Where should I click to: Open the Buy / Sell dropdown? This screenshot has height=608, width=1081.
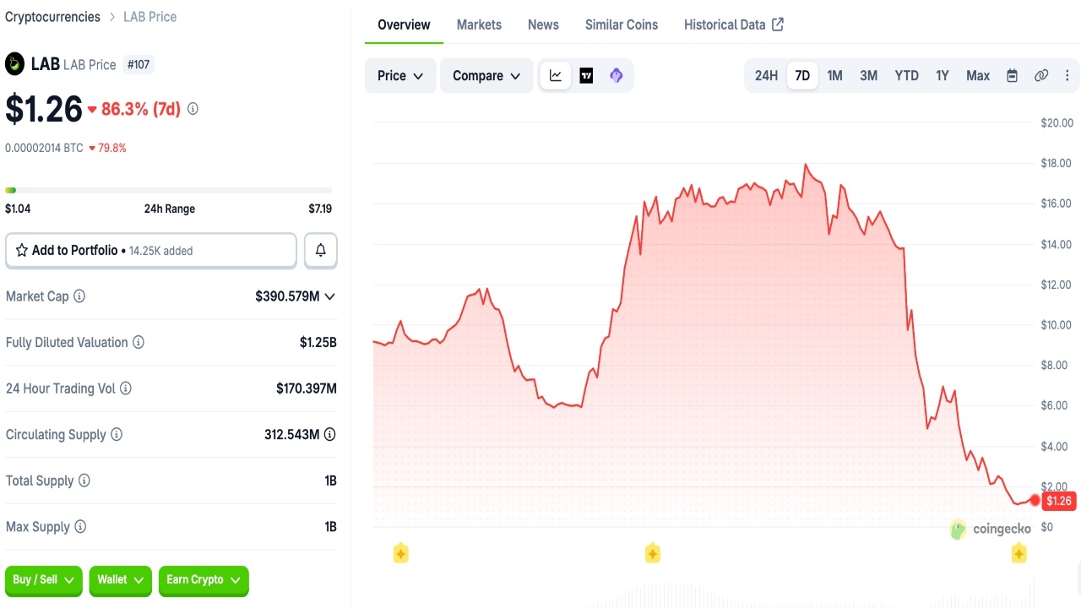[x=44, y=580]
